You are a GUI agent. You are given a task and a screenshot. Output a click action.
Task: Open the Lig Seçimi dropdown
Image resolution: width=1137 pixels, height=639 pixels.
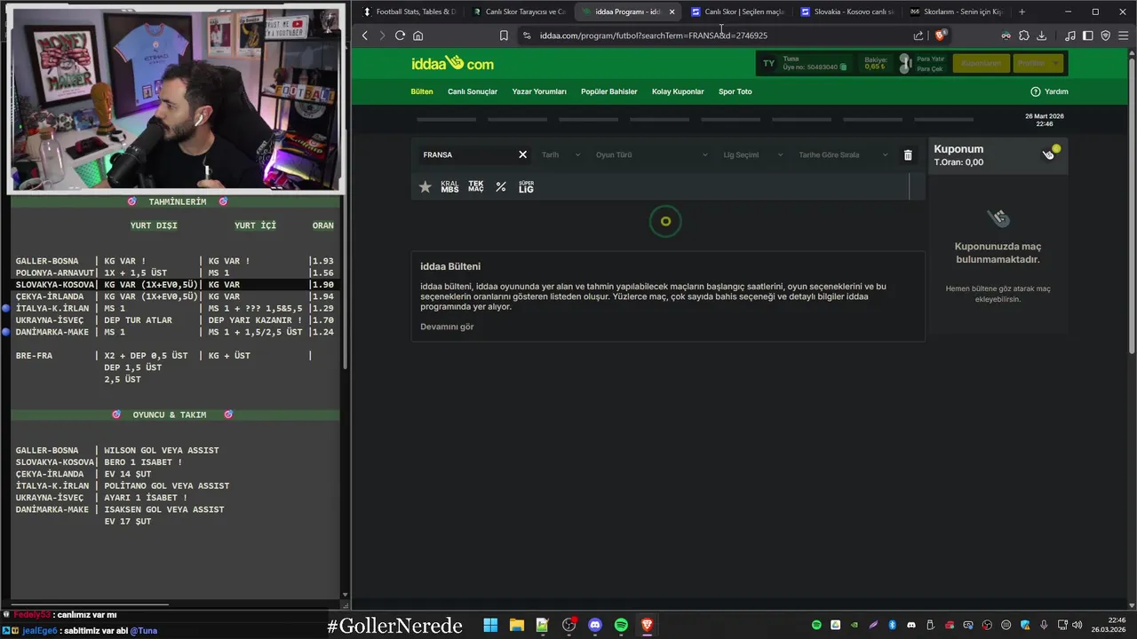(x=753, y=154)
